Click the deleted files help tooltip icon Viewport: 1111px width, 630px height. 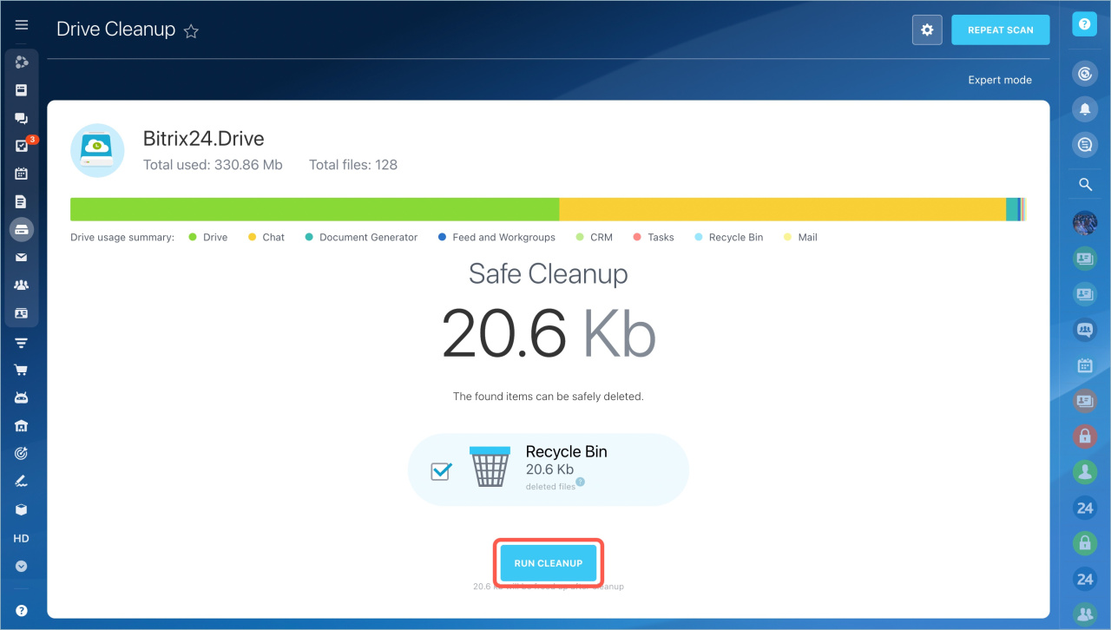(581, 482)
